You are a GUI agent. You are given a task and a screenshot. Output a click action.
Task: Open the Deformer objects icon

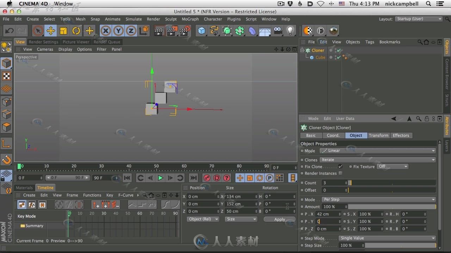[x=252, y=31]
